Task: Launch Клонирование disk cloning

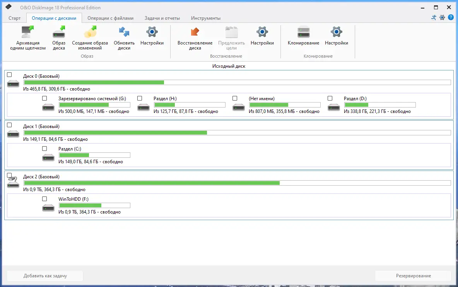Action: [304, 36]
